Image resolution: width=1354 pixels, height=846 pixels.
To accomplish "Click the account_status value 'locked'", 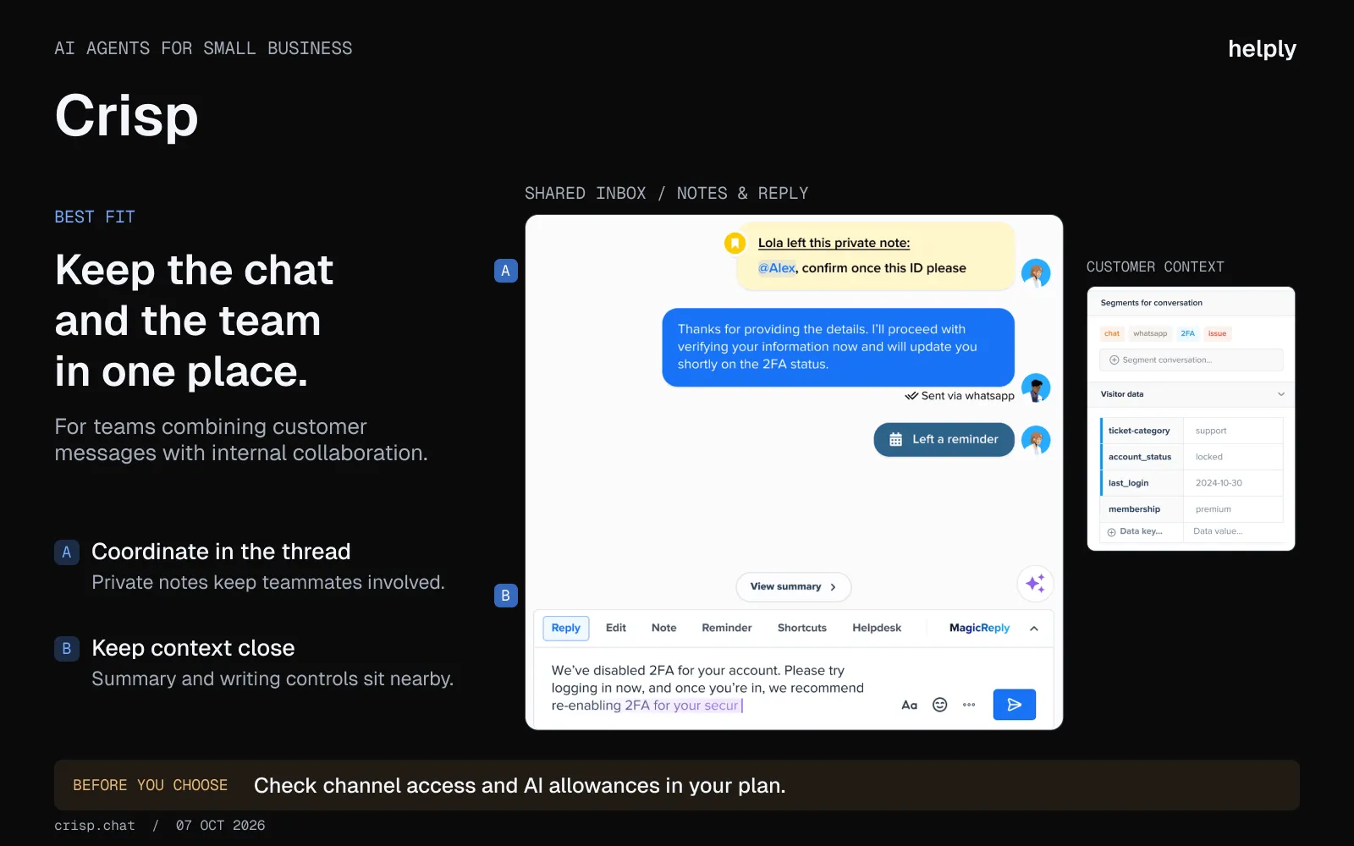I will click(1208, 457).
